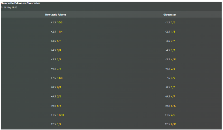Viewport: 223px width, 130px height.
Task: Select Newcastle Falcons +1.5 at 10/3
Action: [x=57, y=22]
